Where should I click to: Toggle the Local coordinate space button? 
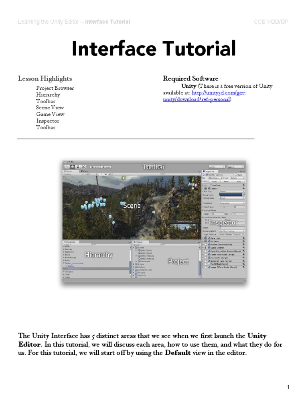[x=106, y=167]
